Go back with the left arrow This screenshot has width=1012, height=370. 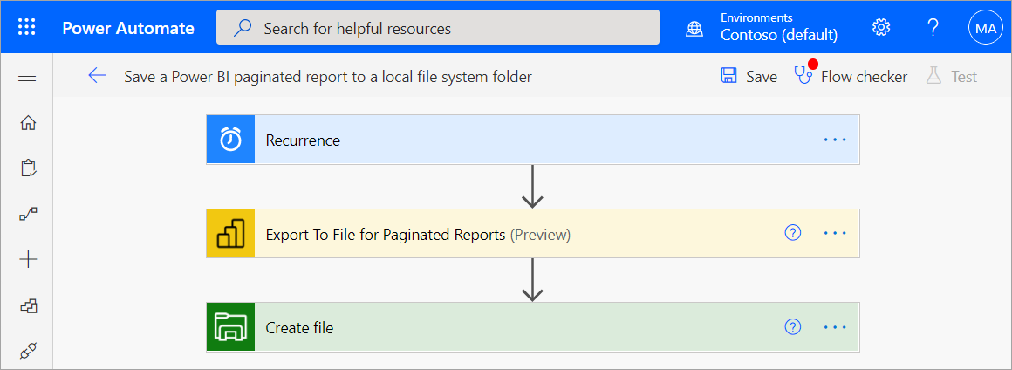point(97,76)
